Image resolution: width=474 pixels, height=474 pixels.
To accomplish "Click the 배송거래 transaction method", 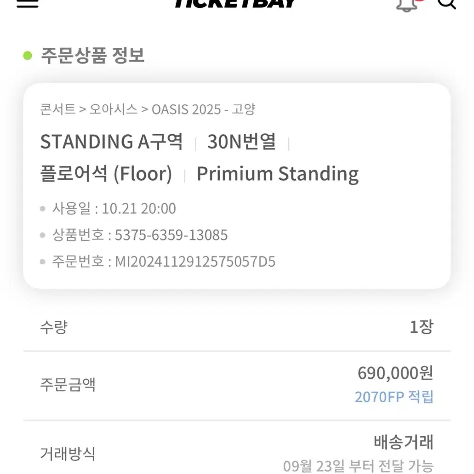I will point(404,442).
